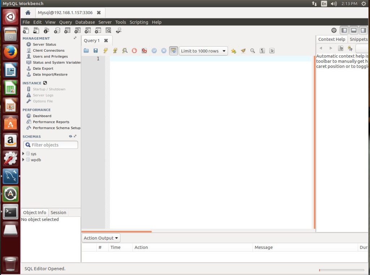Expand the wpdb schema tree node

[x=23, y=160]
